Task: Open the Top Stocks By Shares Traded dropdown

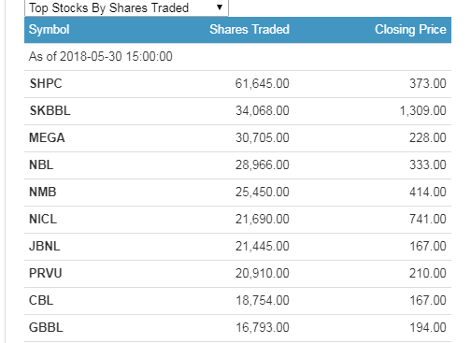Action: point(126,7)
